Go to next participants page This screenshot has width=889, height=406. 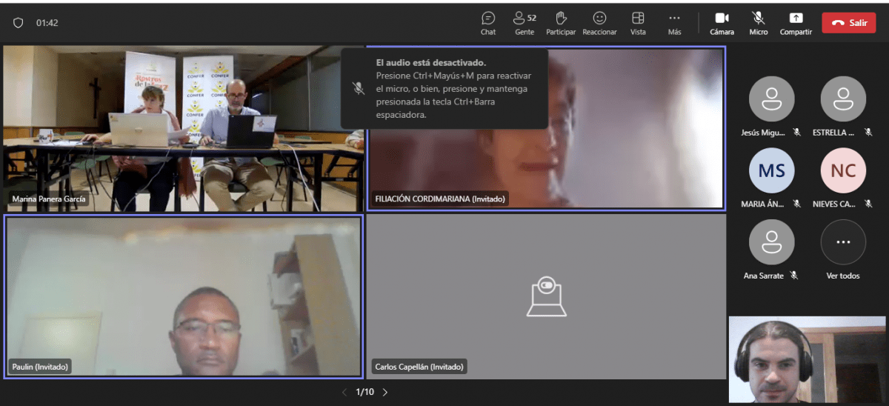[385, 392]
